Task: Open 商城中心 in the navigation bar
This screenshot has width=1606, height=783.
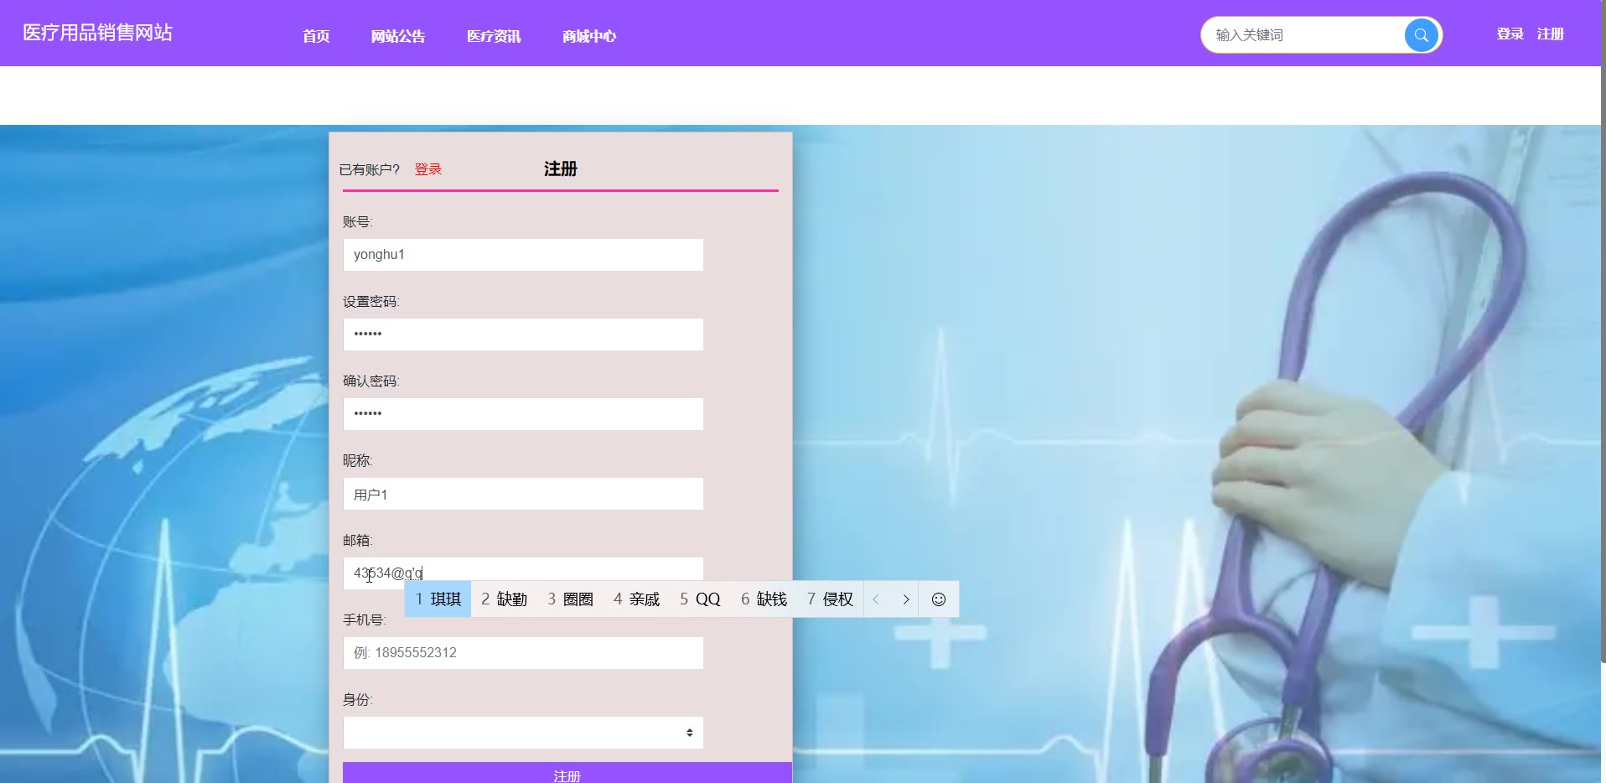Action: tap(589, 36)
